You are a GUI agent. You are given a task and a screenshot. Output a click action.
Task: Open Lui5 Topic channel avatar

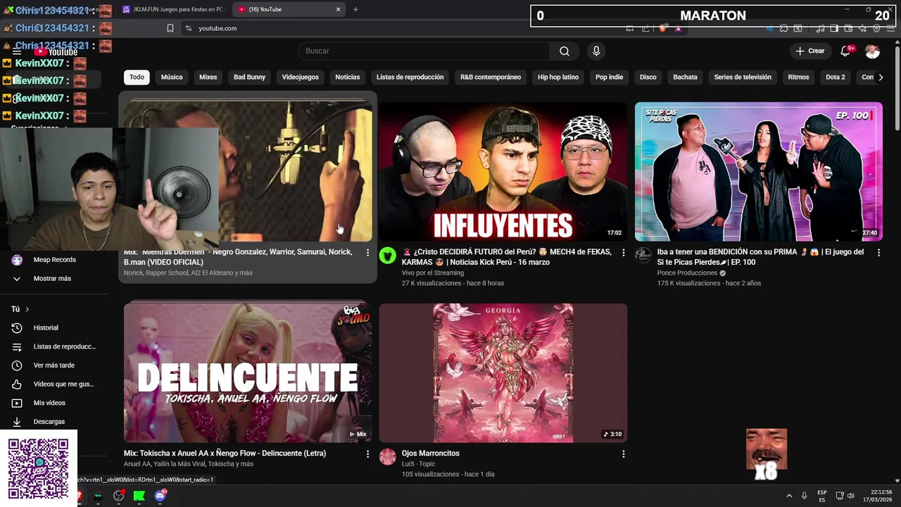(388, 457)
